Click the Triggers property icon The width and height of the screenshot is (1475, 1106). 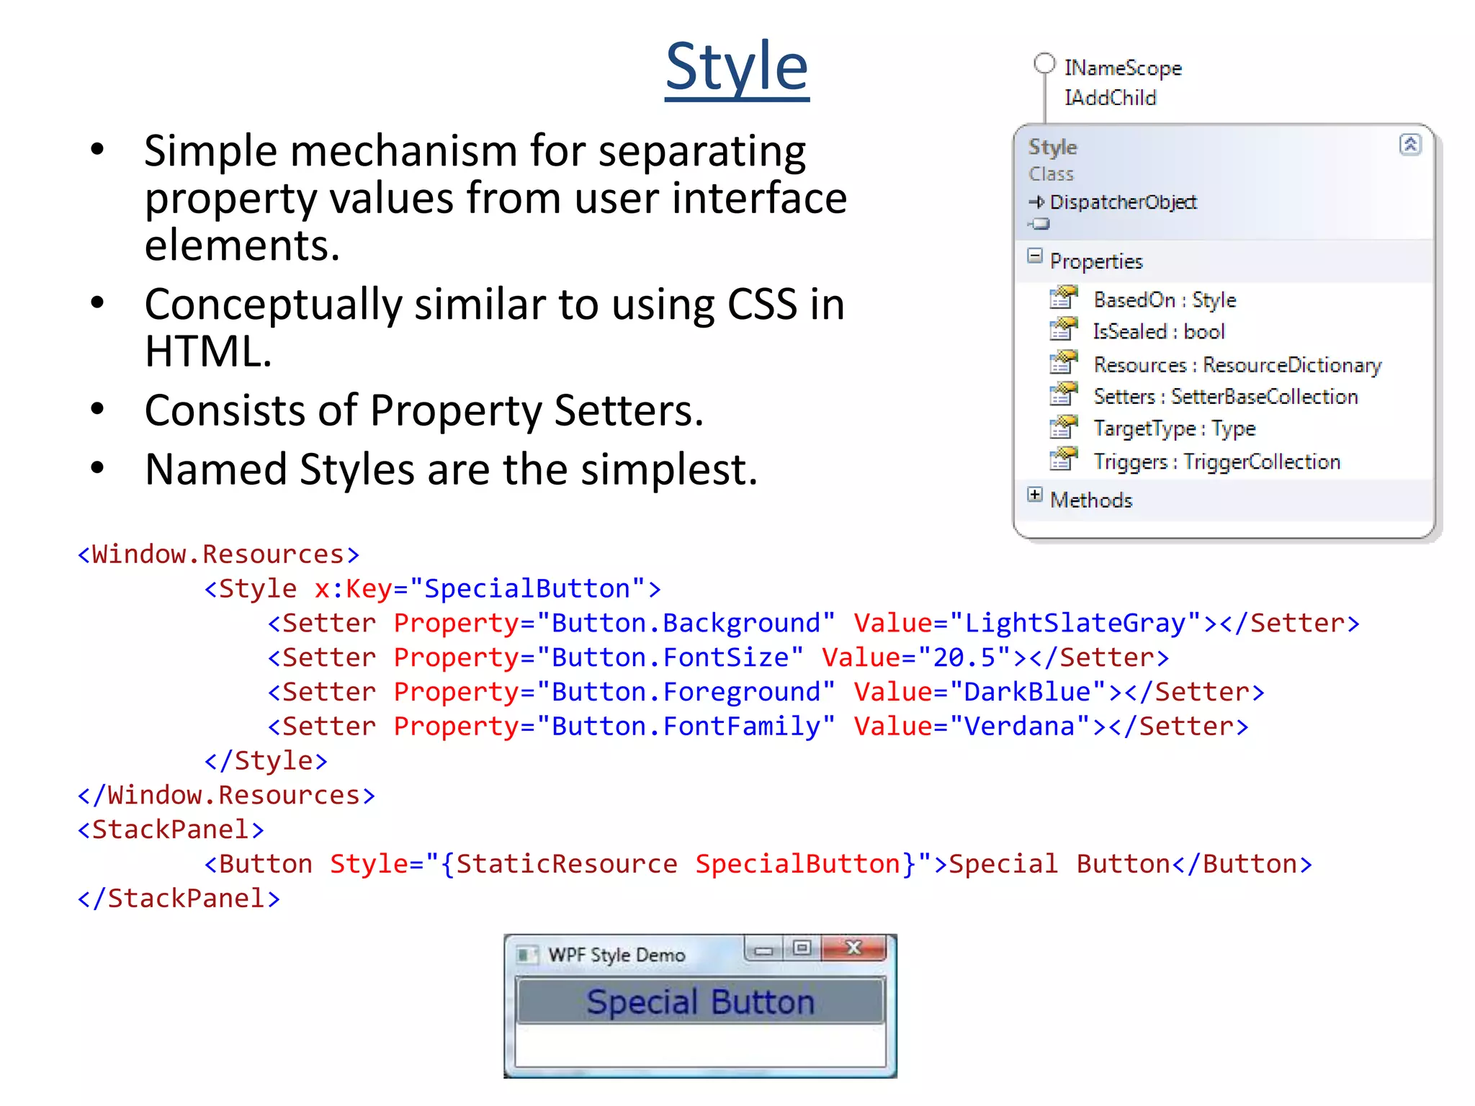click(x=1063, y=459)
